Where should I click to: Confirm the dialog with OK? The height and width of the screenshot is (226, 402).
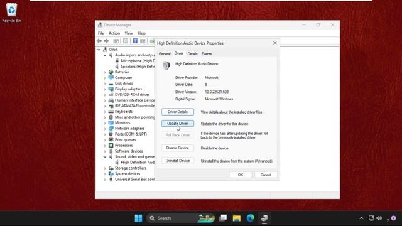tap(240, 175)
